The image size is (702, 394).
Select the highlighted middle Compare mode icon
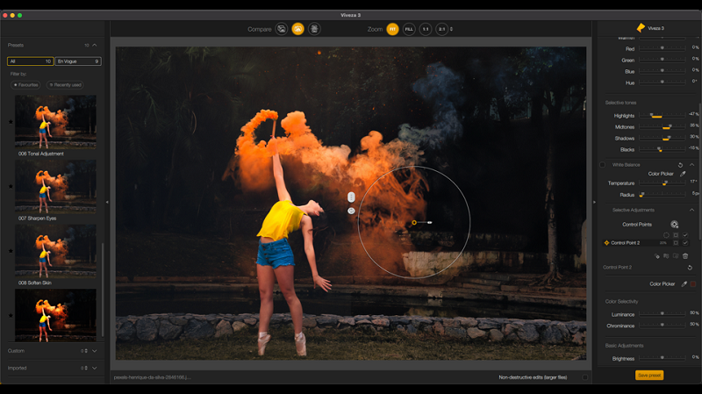297,29
